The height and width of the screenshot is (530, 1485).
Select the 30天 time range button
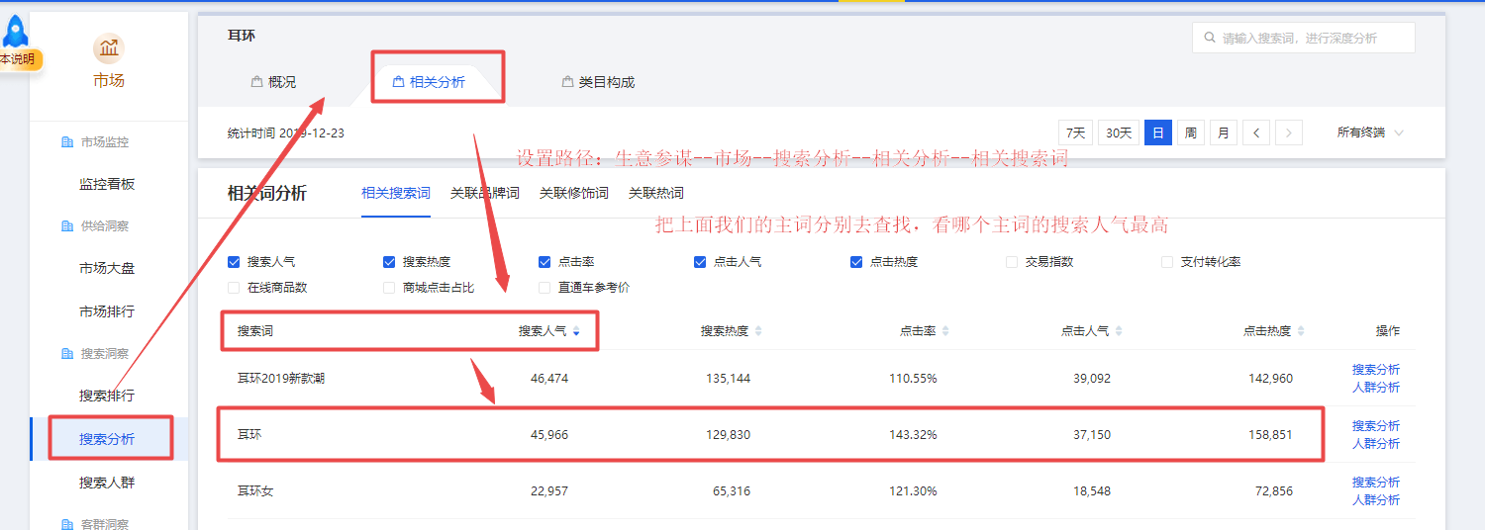[x=1118, y=132]
